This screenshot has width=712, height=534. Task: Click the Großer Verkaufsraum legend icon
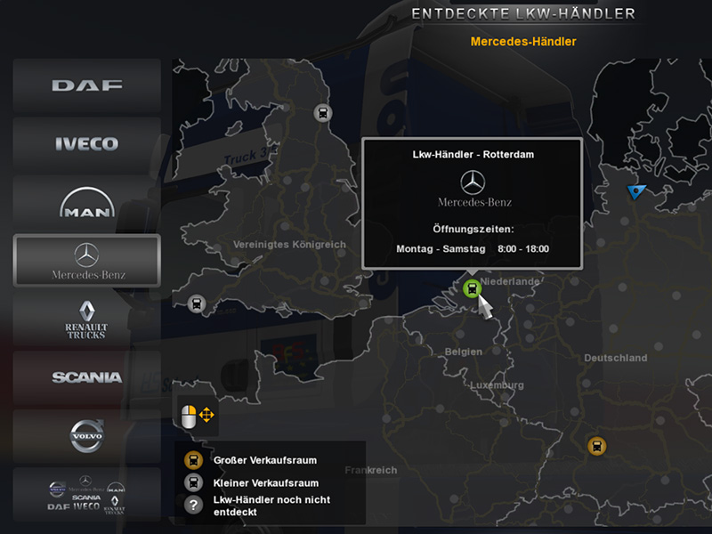pos(193,460)
